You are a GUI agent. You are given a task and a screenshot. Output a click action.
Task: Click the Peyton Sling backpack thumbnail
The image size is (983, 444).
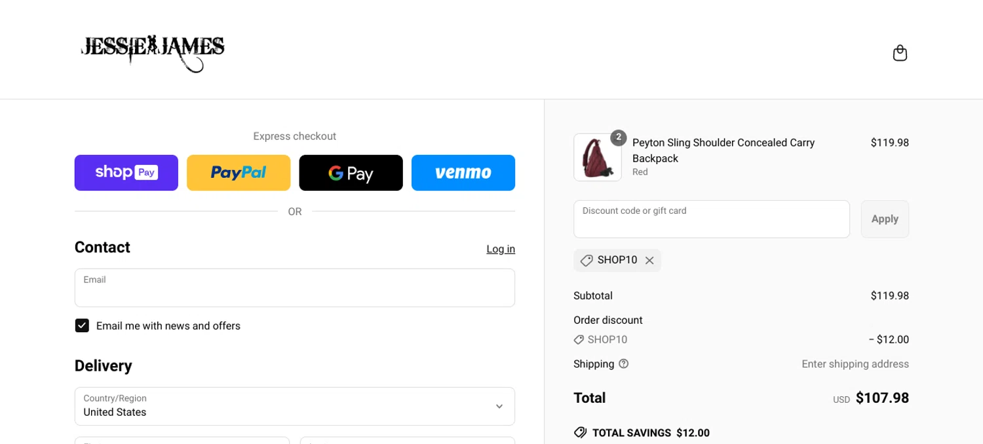point(598,157)
